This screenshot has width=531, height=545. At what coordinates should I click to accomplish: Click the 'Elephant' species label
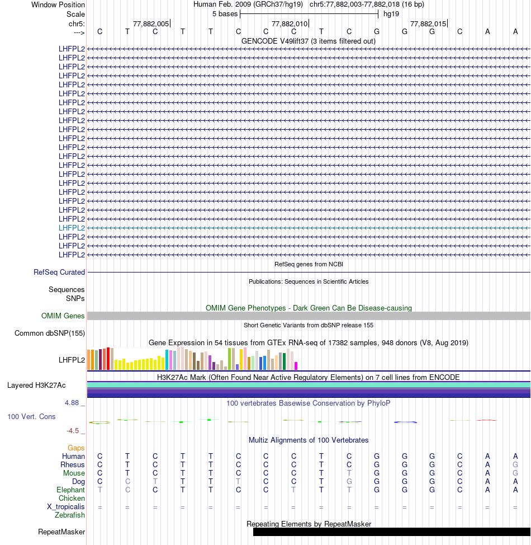pos(71,490)
